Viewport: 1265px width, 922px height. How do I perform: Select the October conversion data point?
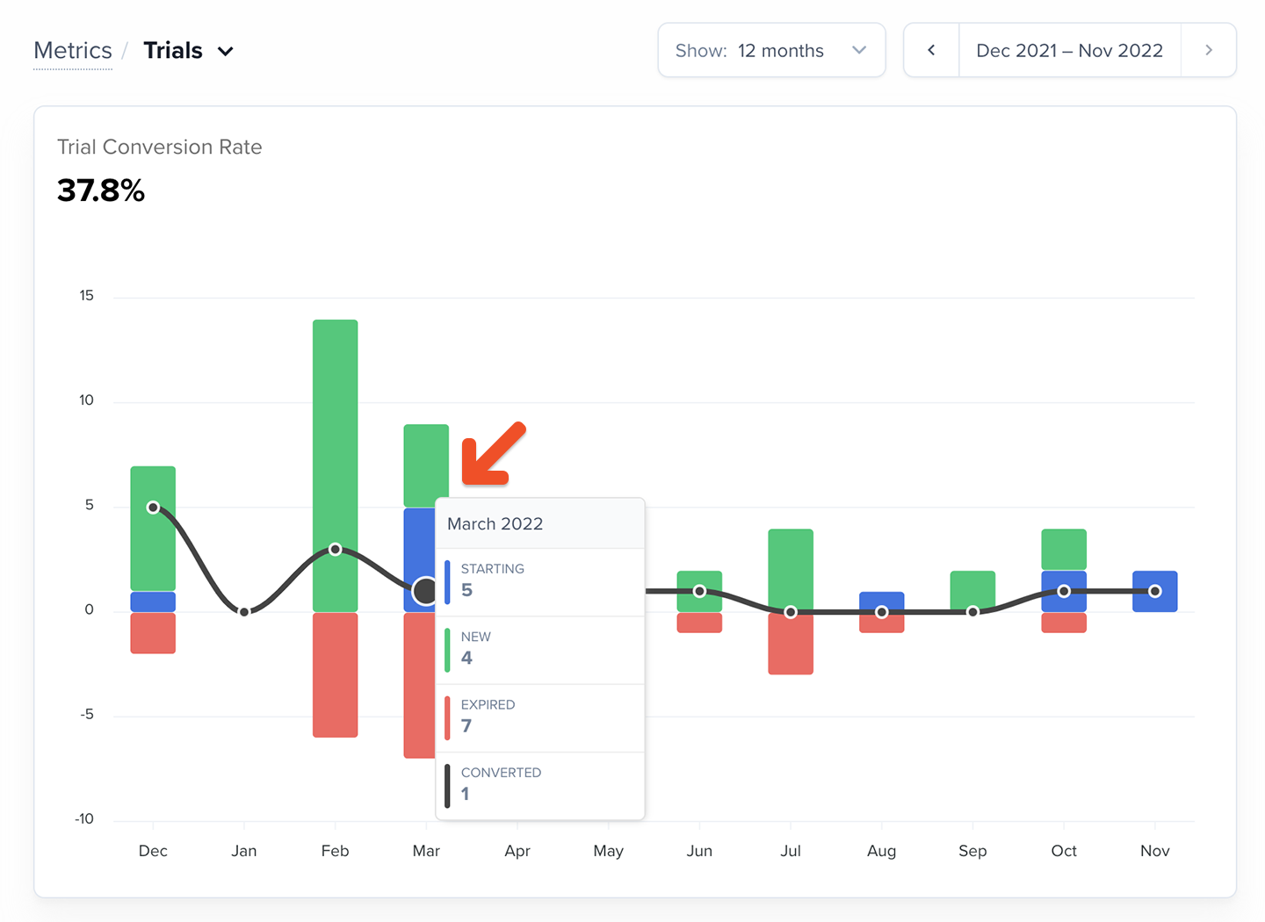[x=1064, y=591]
